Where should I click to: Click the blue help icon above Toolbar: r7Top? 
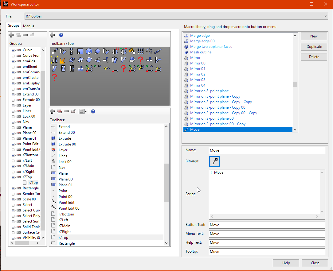[61, 35]
